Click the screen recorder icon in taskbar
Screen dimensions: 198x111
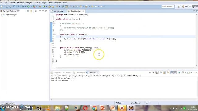[122, 108]
